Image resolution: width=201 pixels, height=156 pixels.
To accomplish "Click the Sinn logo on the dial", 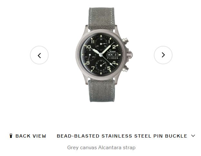I will point(111,51).
